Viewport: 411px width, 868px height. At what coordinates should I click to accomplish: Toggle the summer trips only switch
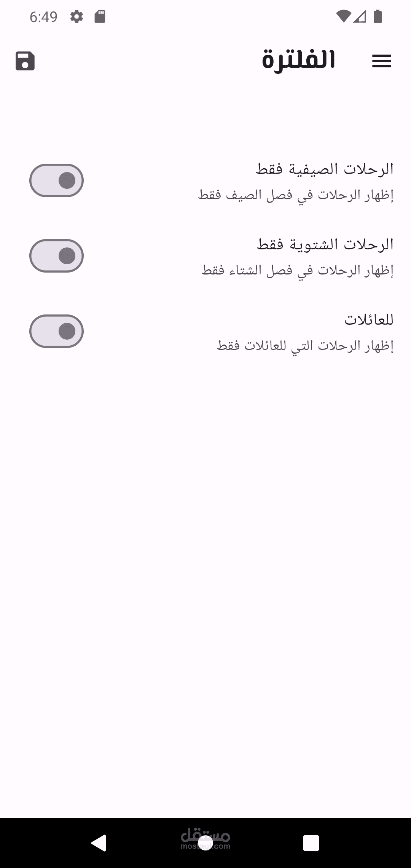[x=56, y=180]
